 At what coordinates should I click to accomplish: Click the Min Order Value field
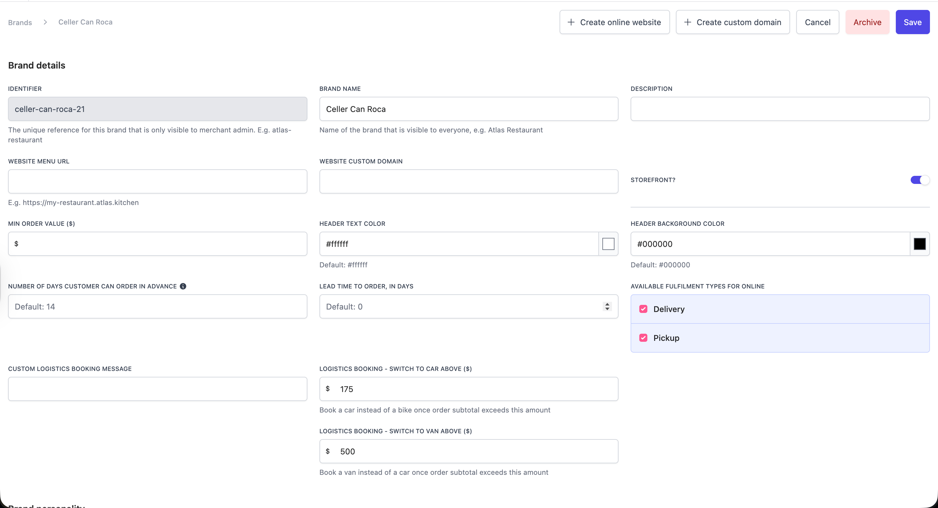click(158, 244)
